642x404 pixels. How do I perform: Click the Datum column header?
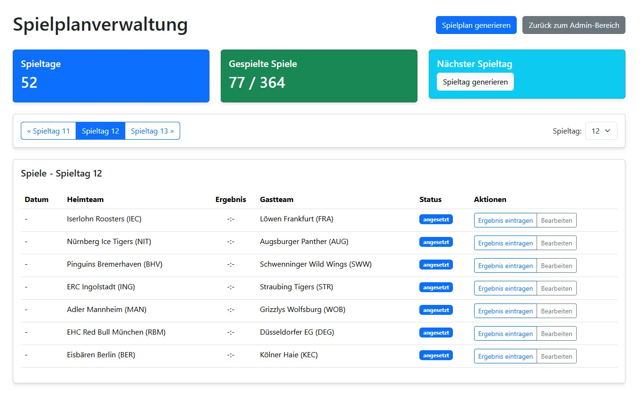pyautogui.click(x=36, y=199)
